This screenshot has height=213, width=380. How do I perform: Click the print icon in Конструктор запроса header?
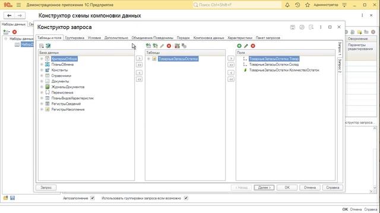pyautogui.click(x=302, y=27)
